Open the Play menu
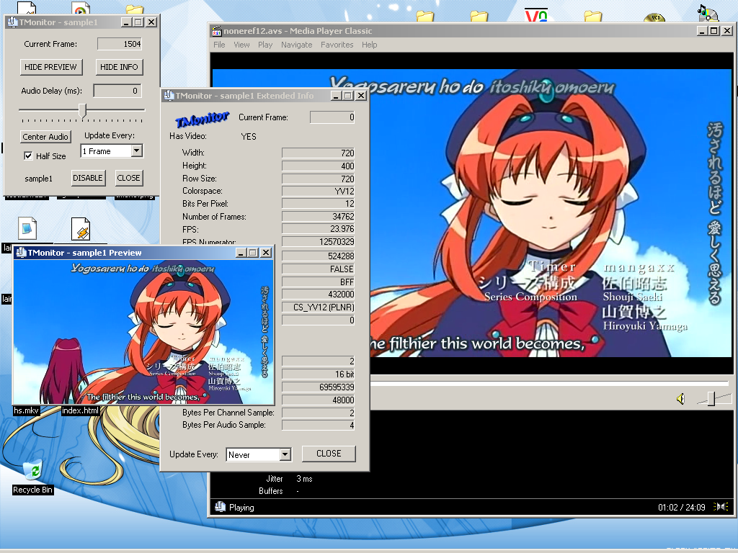This screenshot has width=738, height=553. (265, 45)
